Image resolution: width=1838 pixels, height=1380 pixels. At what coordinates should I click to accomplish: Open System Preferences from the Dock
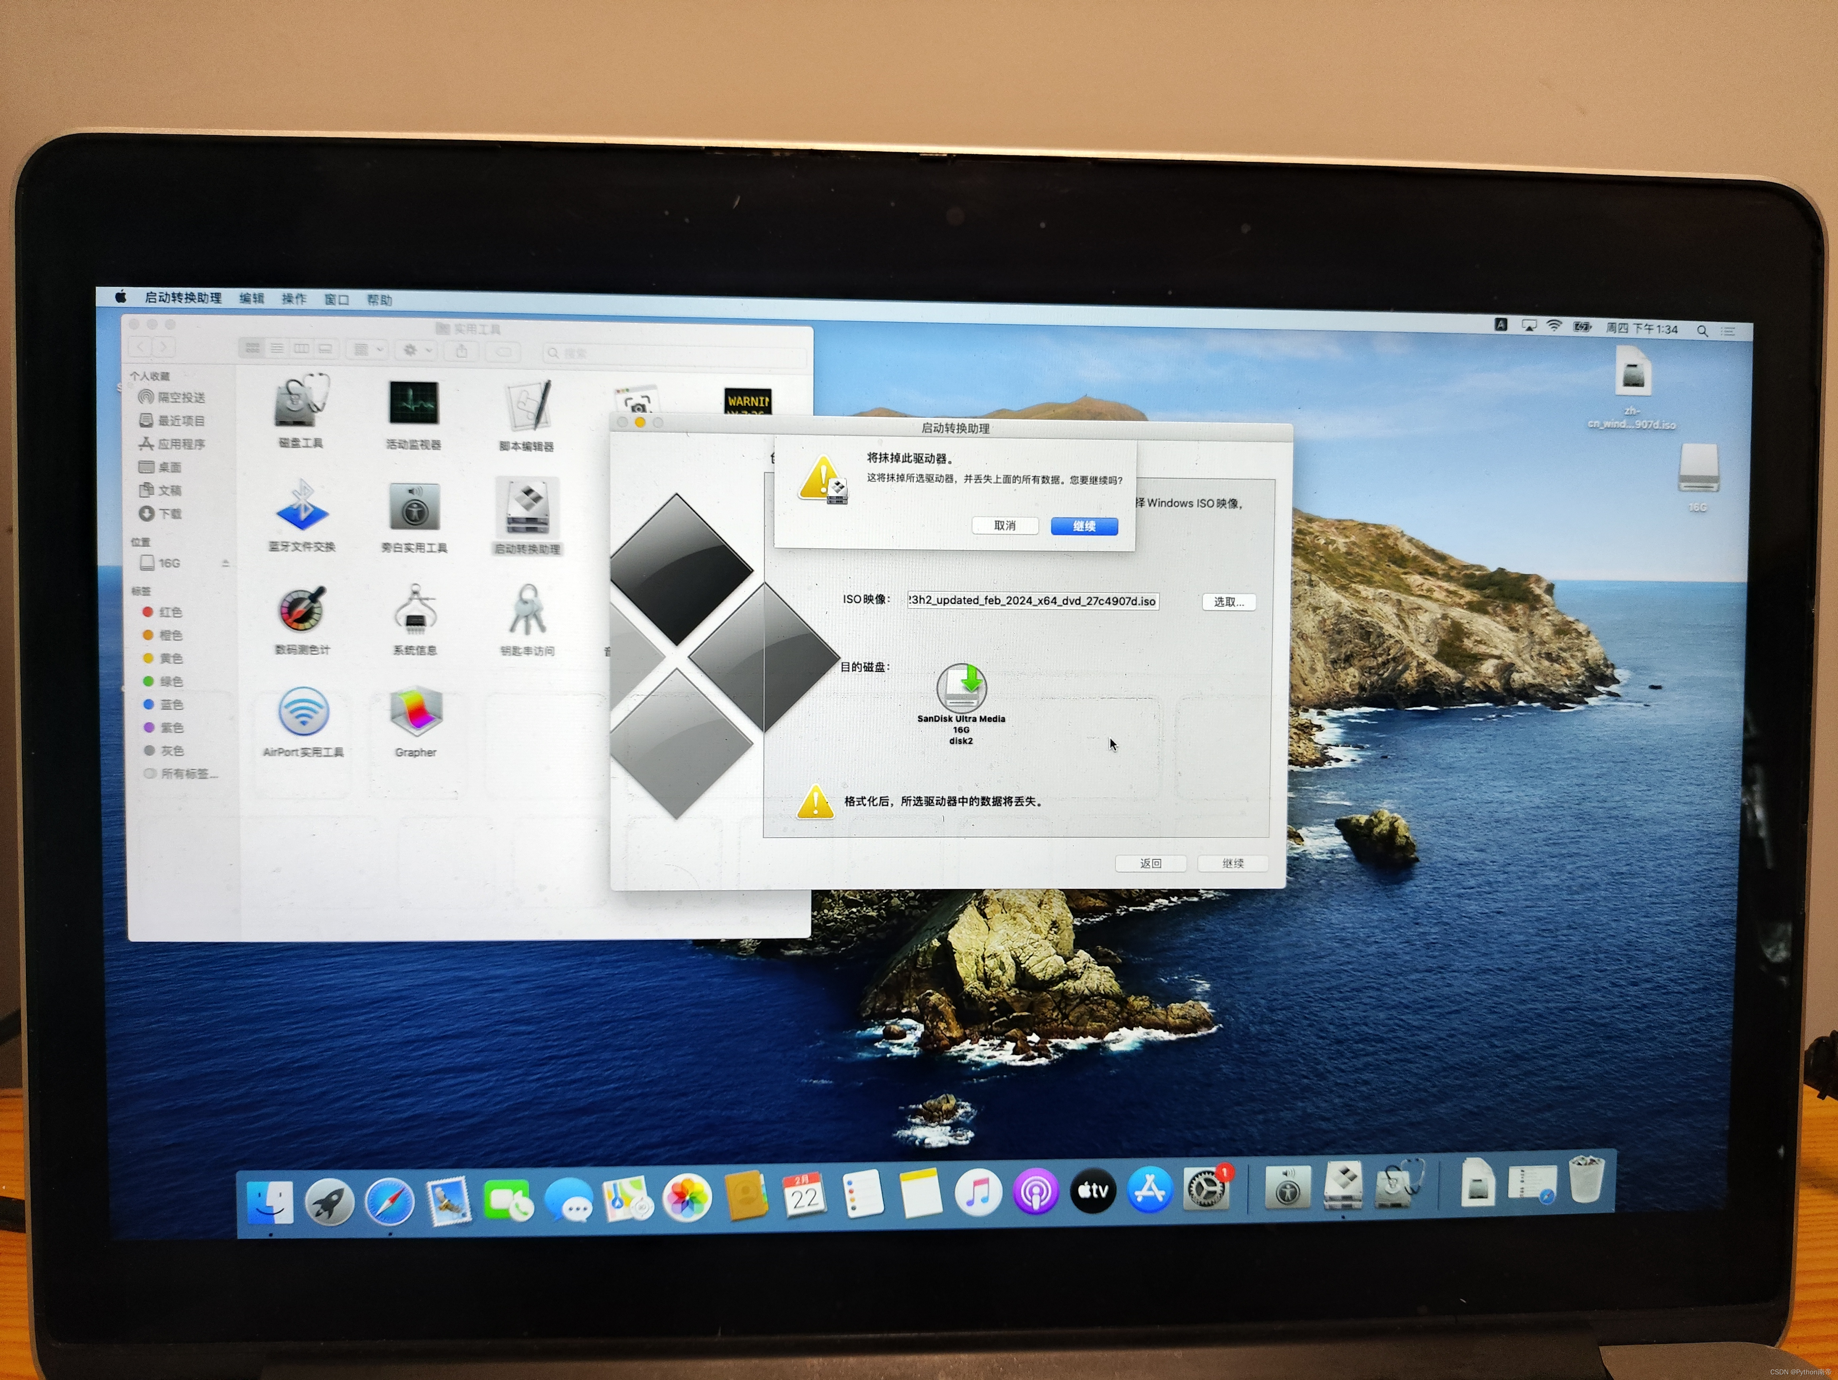point(1206,1188)
